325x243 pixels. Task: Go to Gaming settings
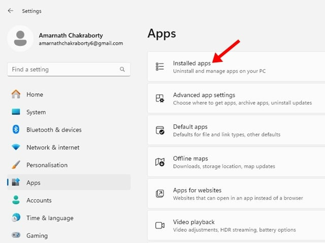(x=69, y=235)
